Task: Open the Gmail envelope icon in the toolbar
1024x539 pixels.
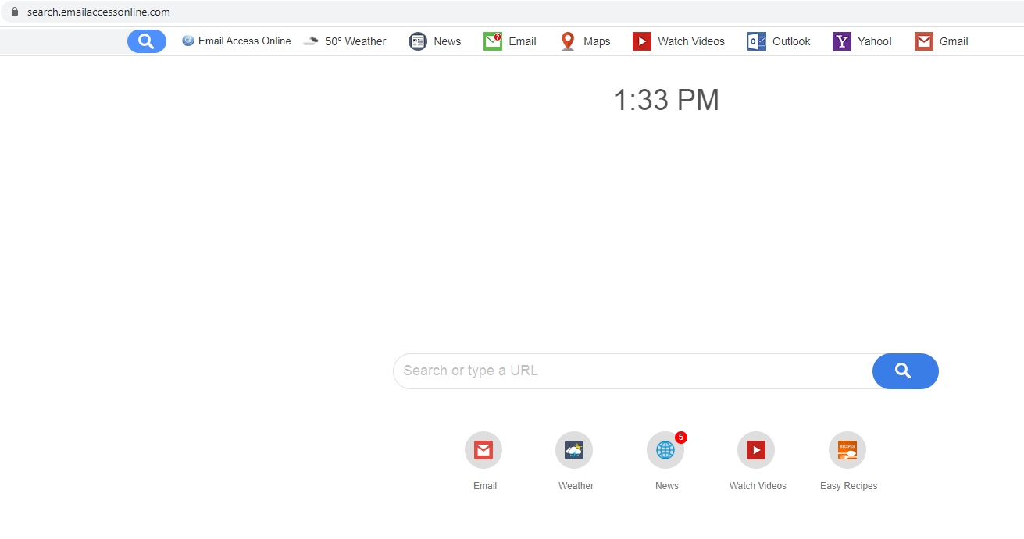Action: tap(924, 41)
